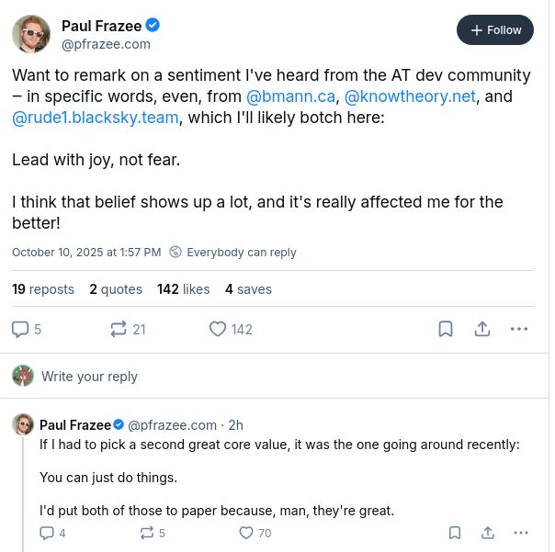Open more options on main post
Screen dimensions: 555x552
tap(519, 329)
